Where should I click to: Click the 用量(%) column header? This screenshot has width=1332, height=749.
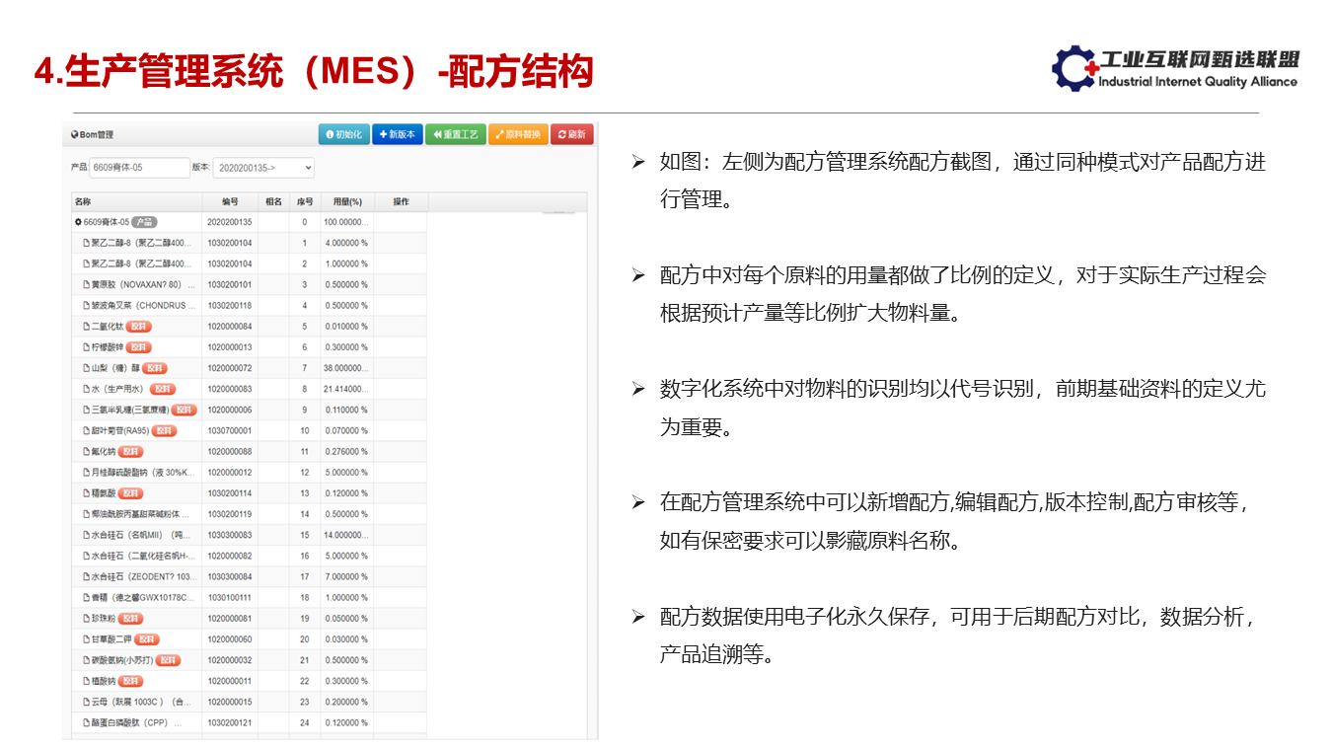coord(347,201)
